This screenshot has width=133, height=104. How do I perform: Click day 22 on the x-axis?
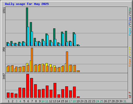pos(90,101)
